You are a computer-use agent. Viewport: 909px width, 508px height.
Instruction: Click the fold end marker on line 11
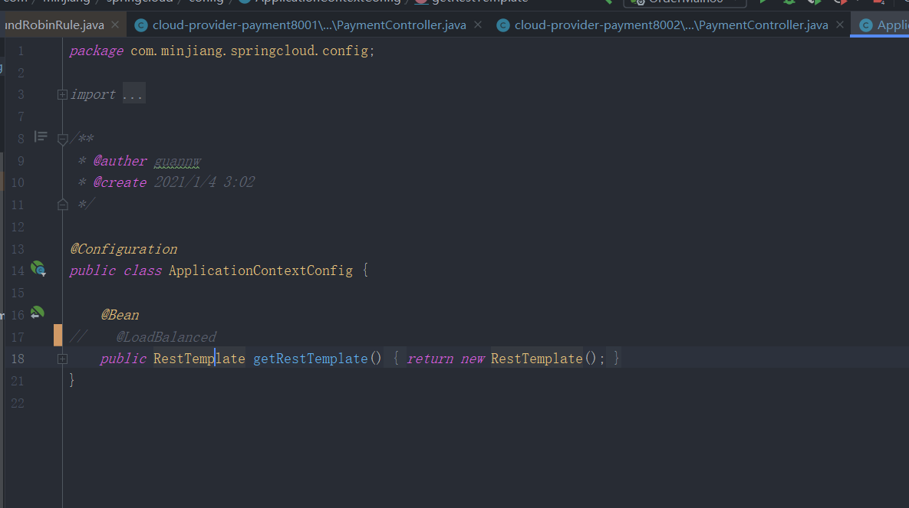63,205
